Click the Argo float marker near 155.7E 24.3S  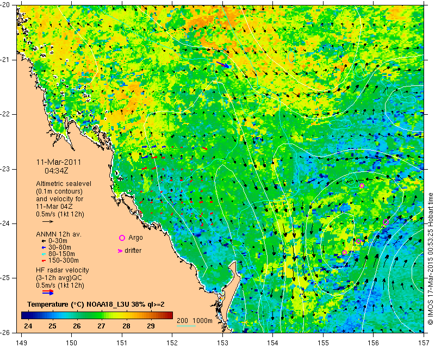coord(358,241)
